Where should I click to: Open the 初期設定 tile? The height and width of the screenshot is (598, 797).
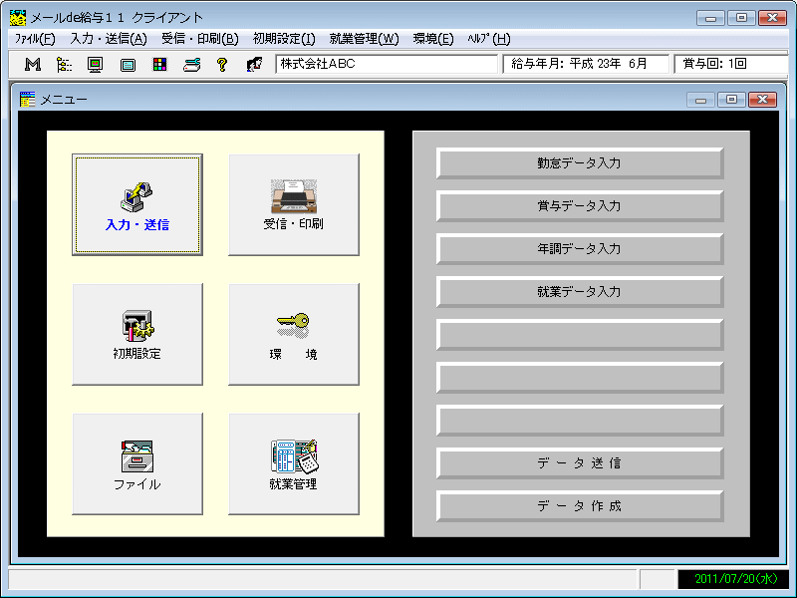(x=137, y=334)
